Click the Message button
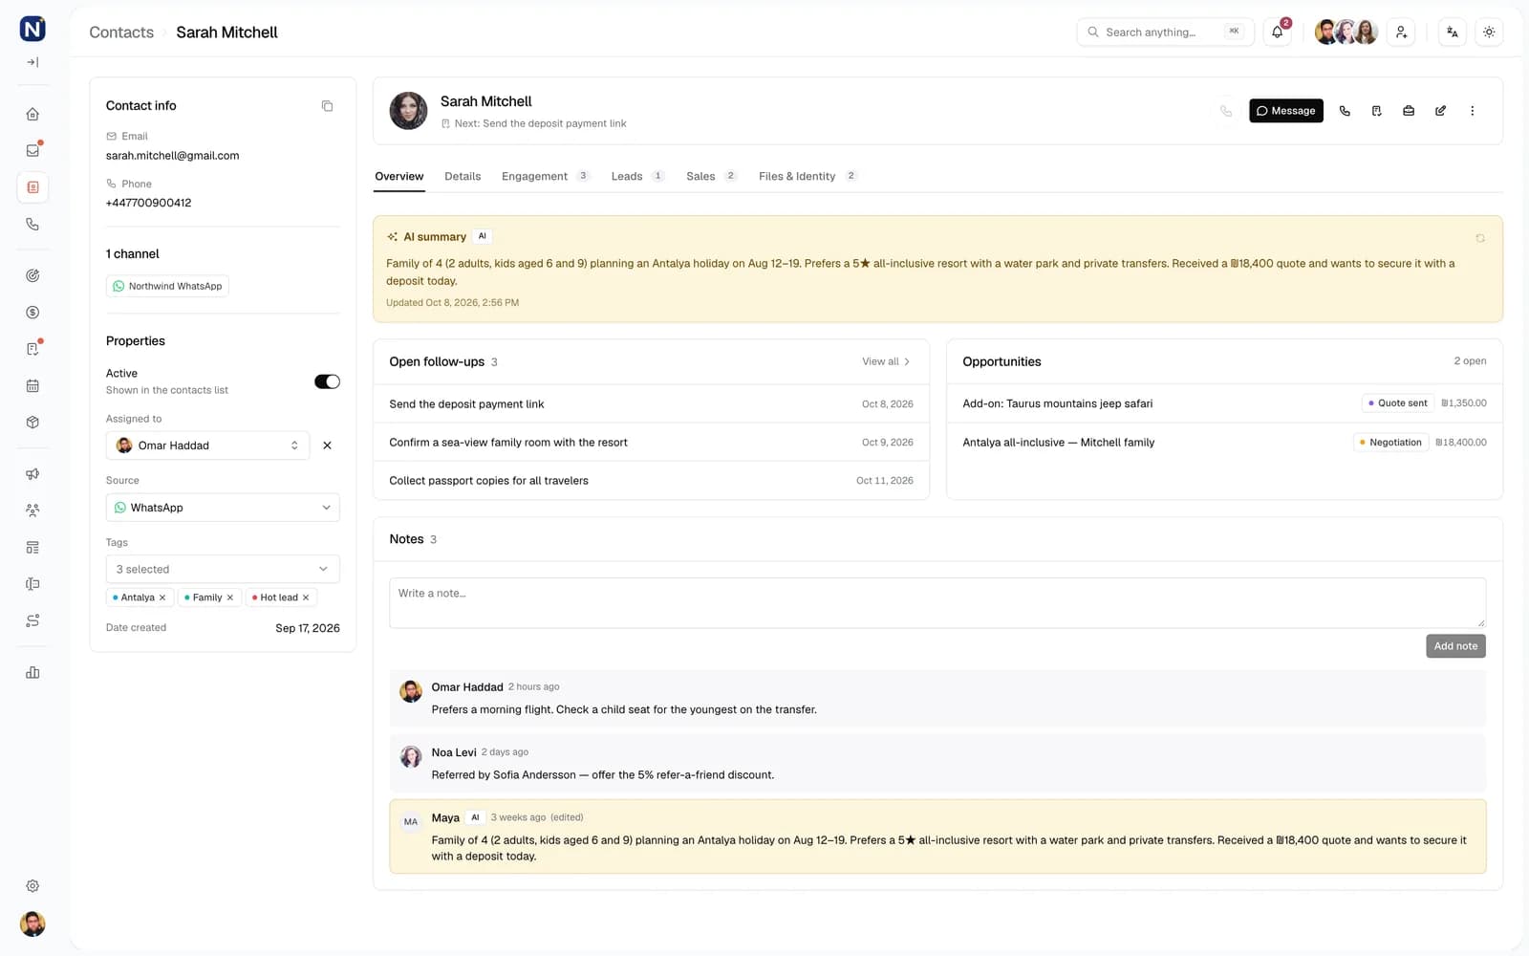 pos(1286,111)
